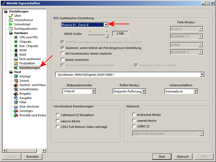This screenshot has width=216, height=162.
Task: Click the tree's left scroll arrow
Action: tap(5, 150)
